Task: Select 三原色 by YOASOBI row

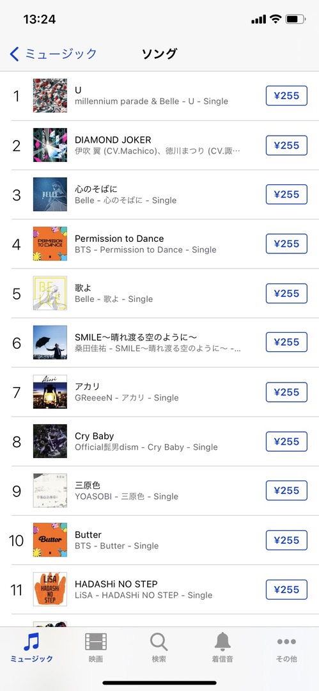Action: point(160,491)
